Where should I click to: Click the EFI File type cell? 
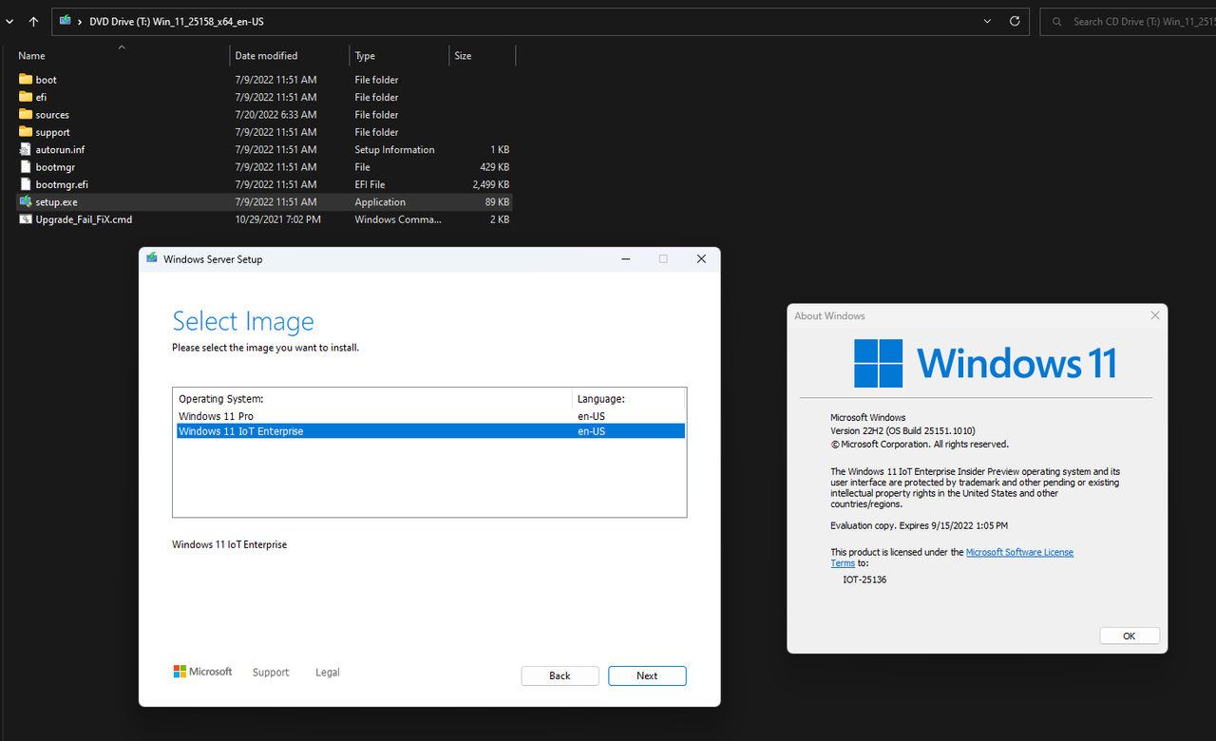(370, 184)
